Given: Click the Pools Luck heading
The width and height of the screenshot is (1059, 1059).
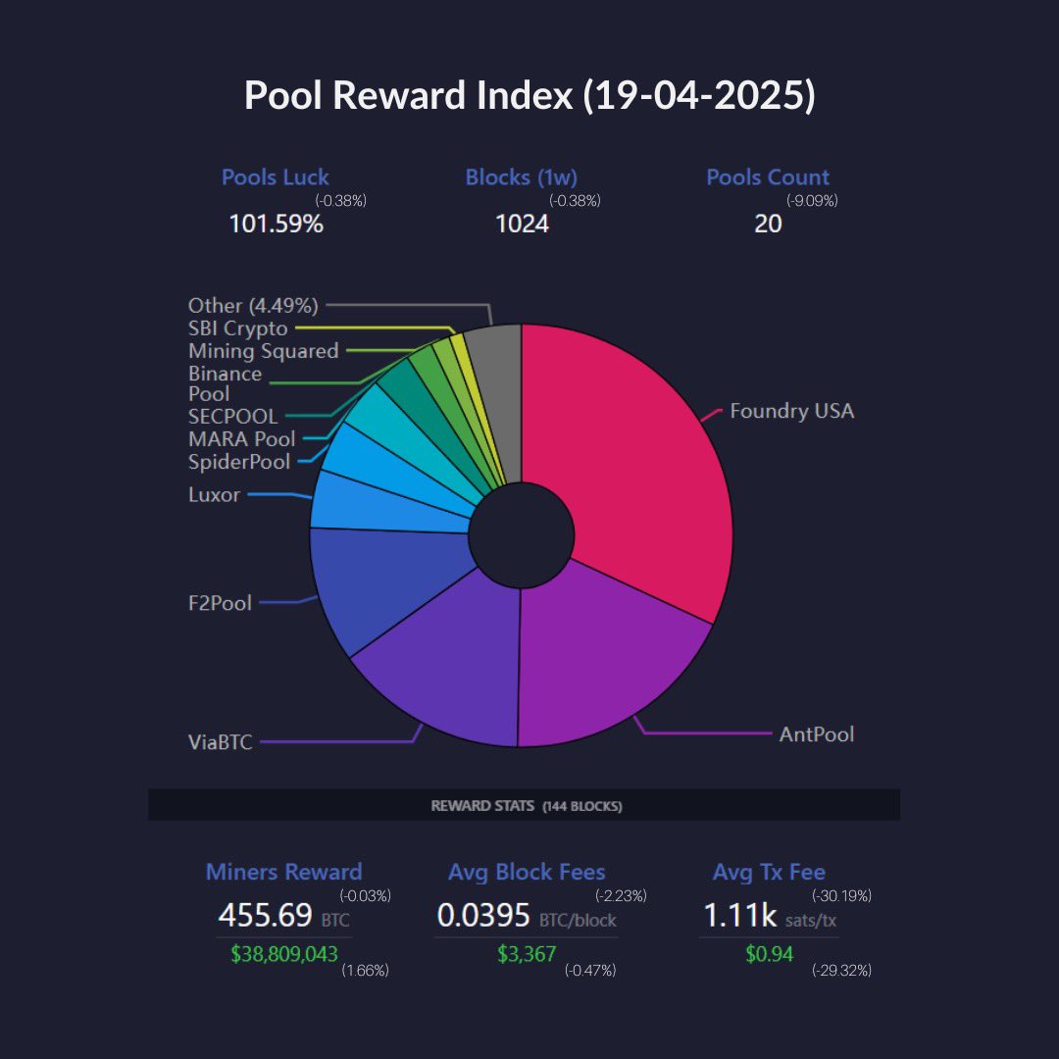Looking at the screenshot, I should [x=275, y=176].
